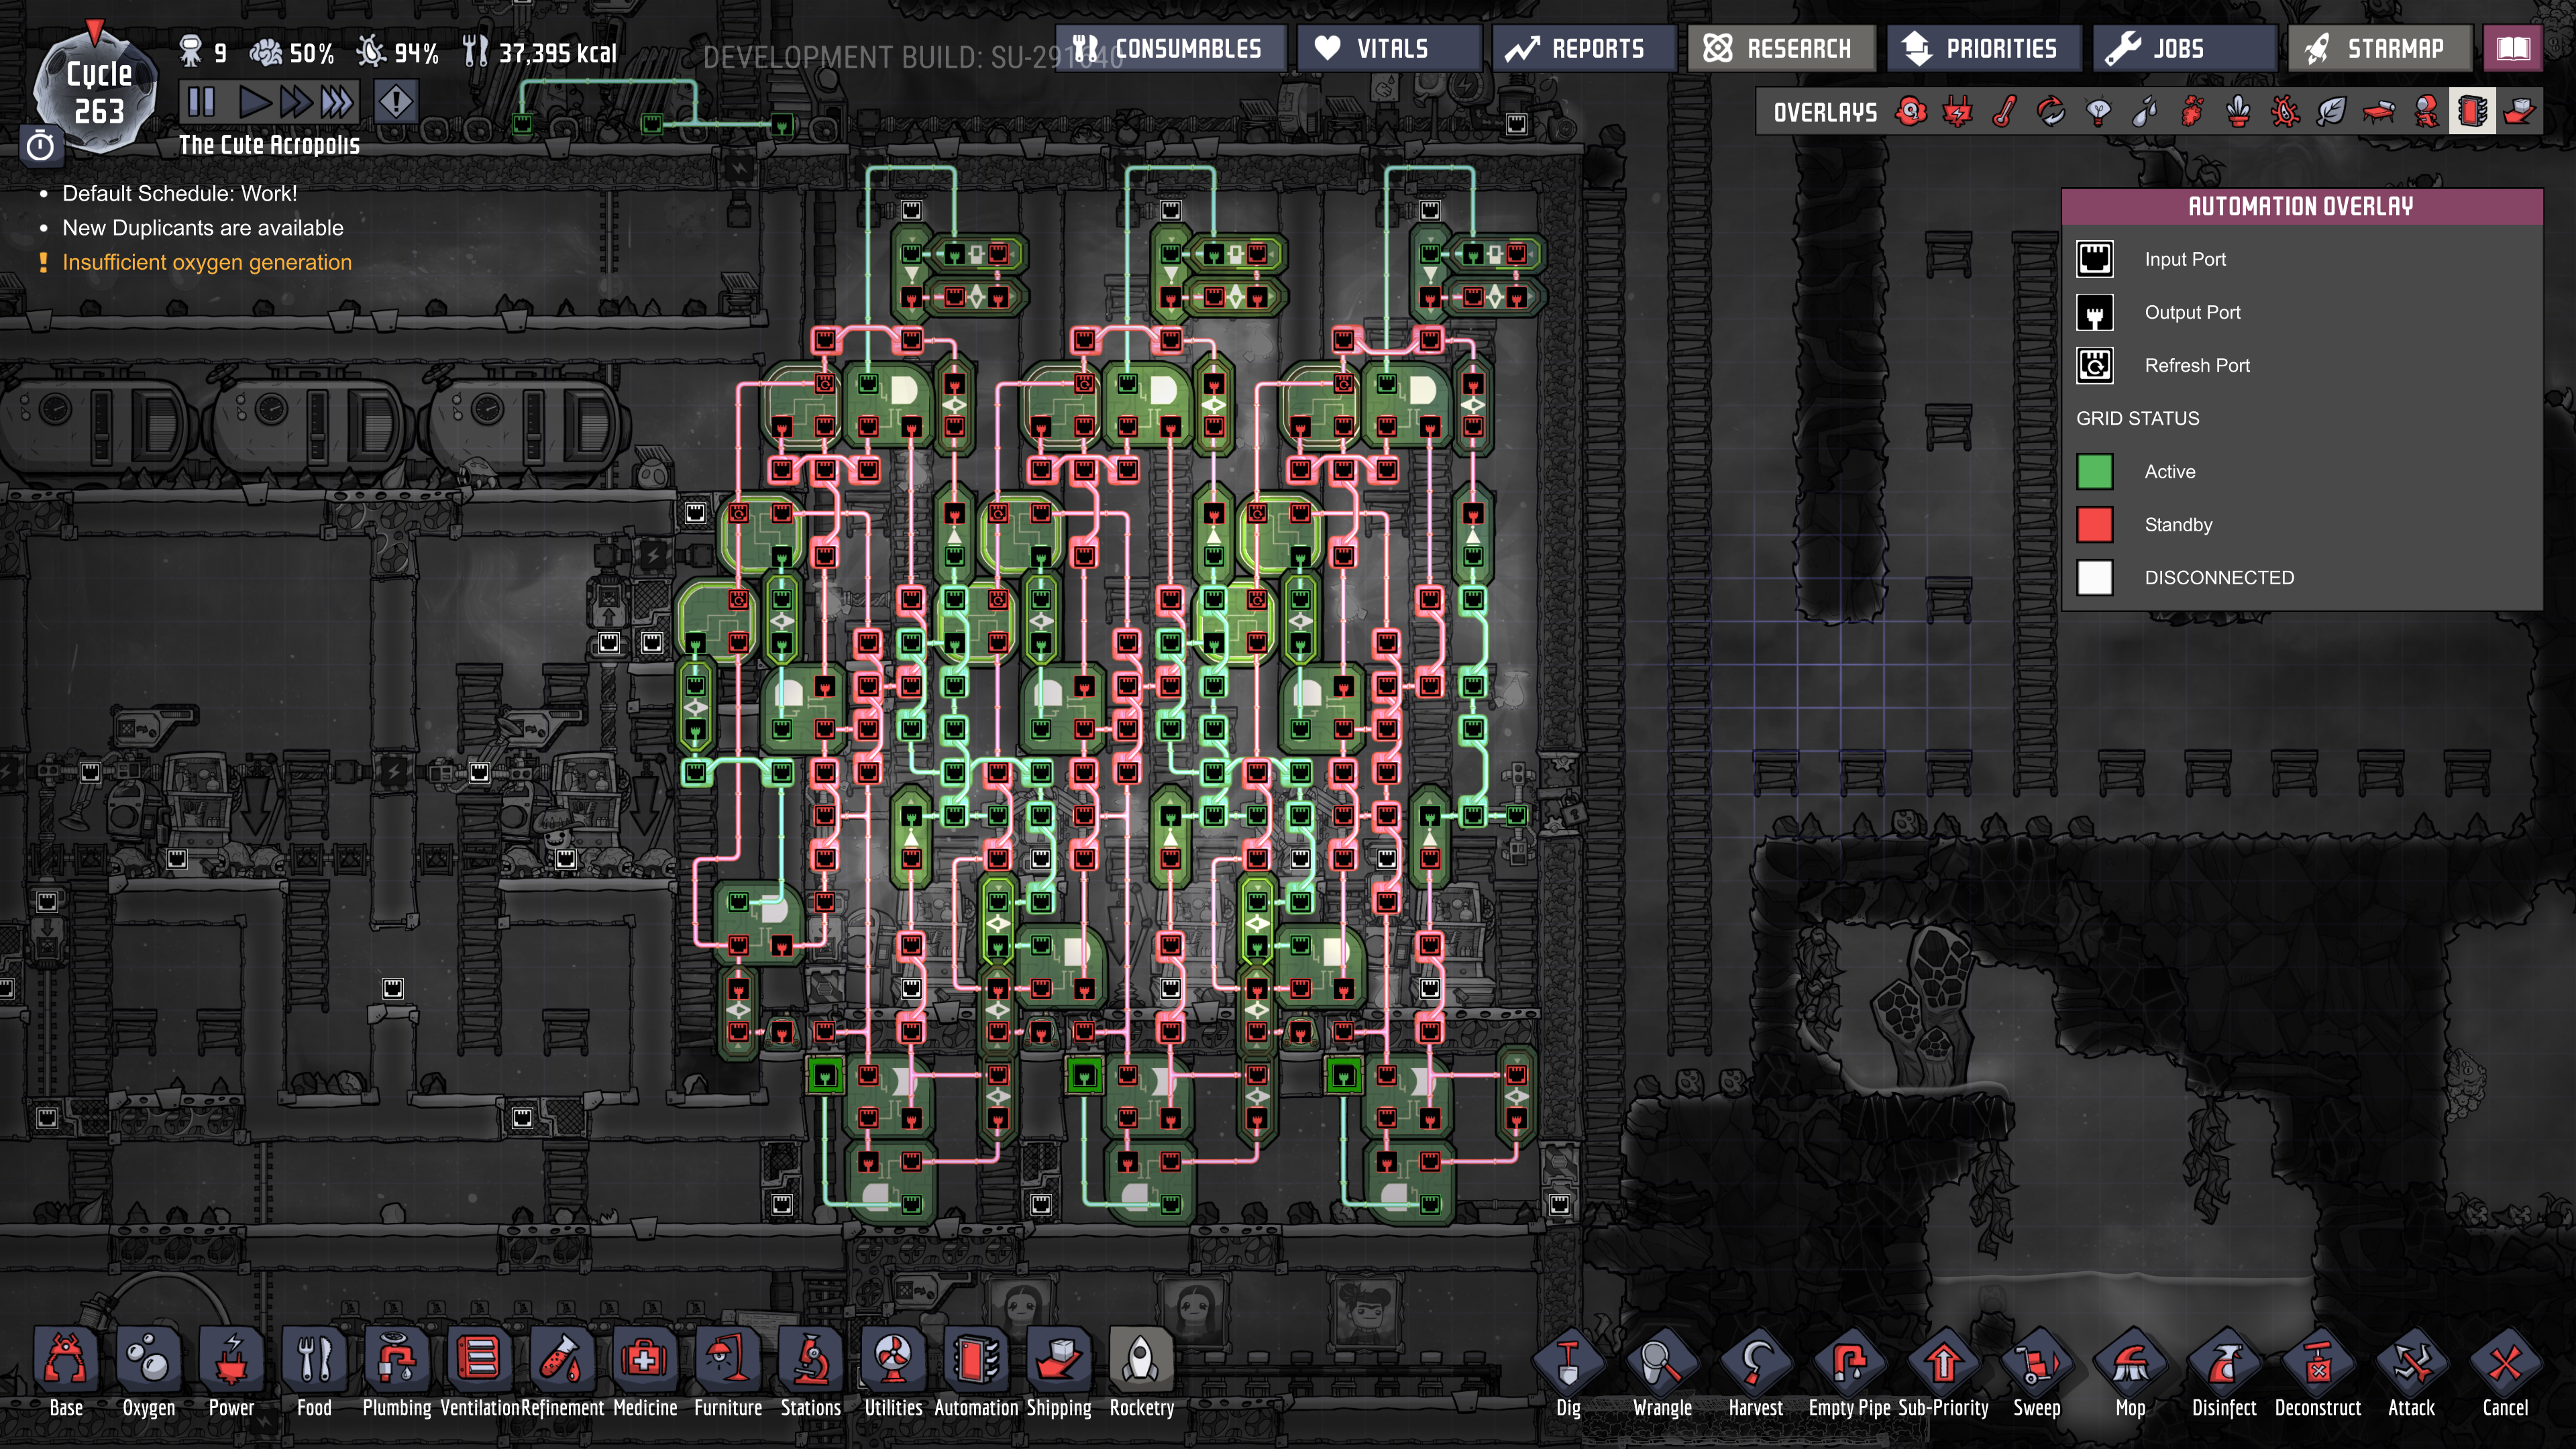Click the green Active status swatch
The height and width of the screenshot is (1449, 2576).
pos(2094,472)
